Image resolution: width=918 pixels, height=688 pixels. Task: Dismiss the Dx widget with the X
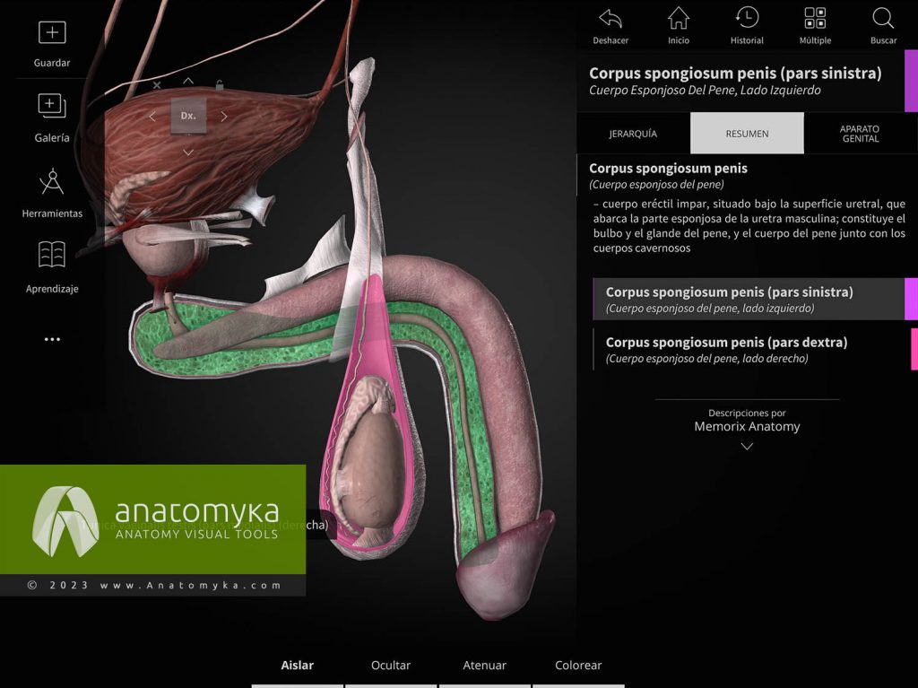tap(157, 84)
